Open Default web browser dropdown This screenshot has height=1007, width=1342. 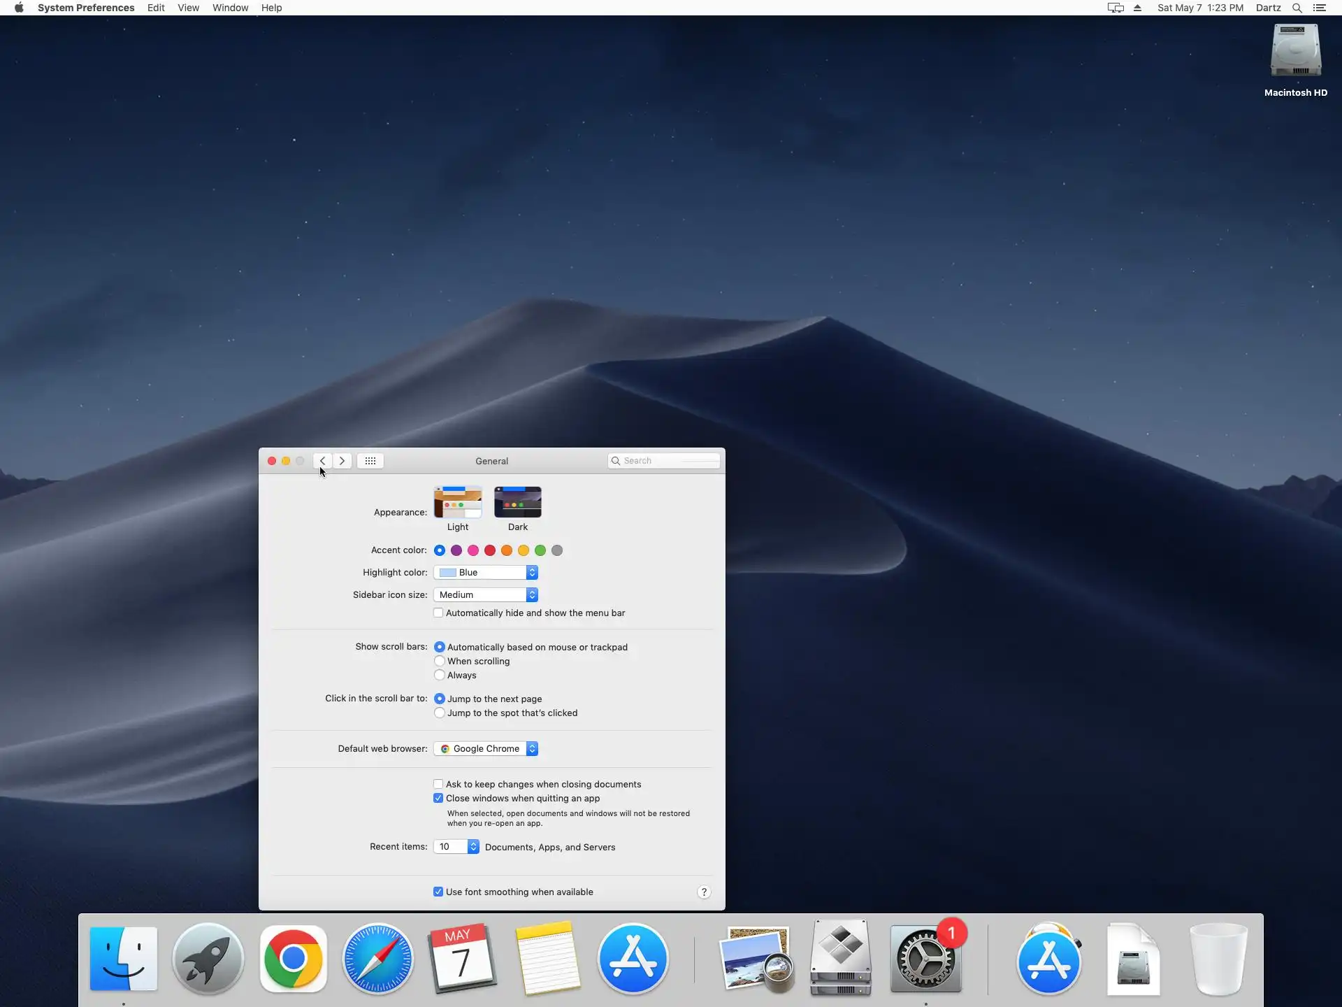pos(486,749)
